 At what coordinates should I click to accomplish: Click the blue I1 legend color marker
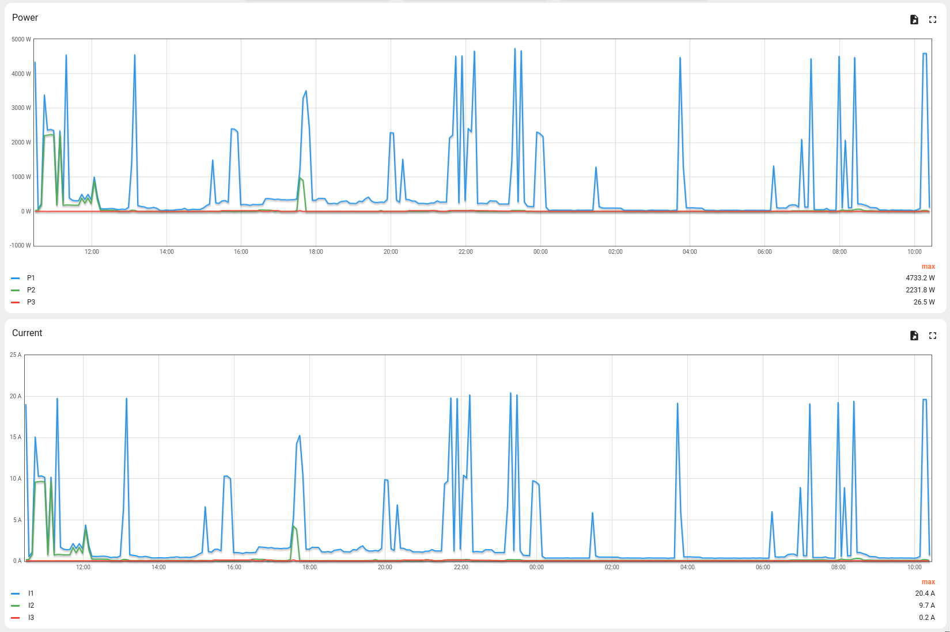pos(16,593)
